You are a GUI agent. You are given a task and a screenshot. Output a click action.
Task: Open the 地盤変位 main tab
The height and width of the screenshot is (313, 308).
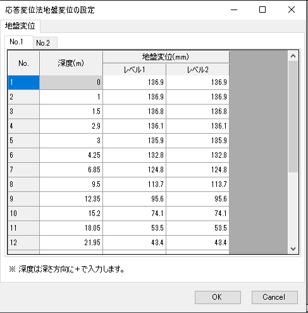click(20, 26)
